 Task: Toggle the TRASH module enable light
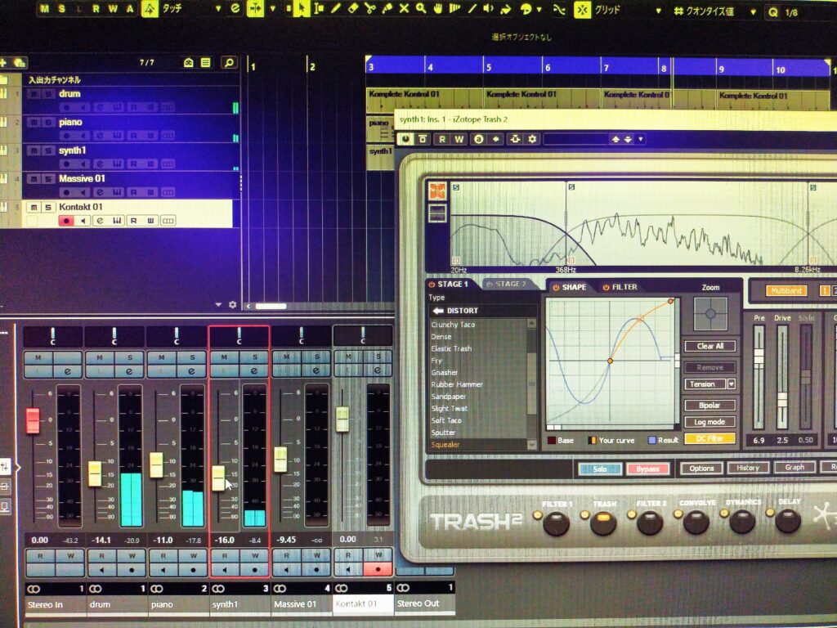pos(584,515)
